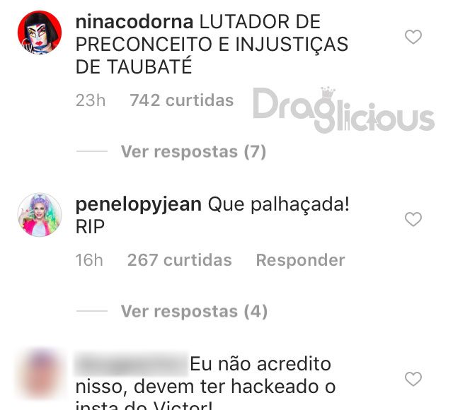The width and height of the screenshot is (453, 410).
Task: Click the Draglicious watermark logo
Action: (x=344, y=110)
